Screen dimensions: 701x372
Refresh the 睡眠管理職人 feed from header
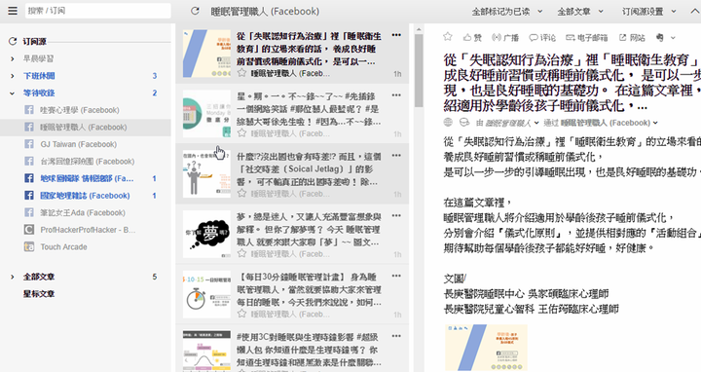point(195,11)
